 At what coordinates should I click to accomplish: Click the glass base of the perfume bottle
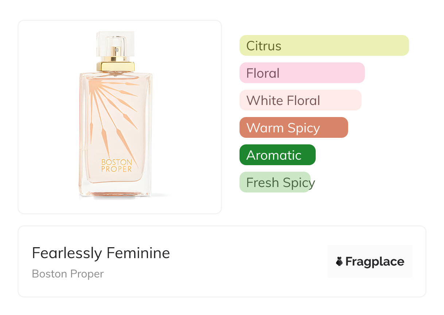point(115,190)
